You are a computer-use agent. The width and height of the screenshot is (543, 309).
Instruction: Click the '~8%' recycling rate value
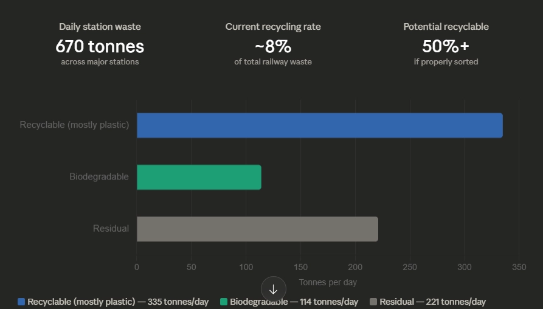(x=273, y=46)
